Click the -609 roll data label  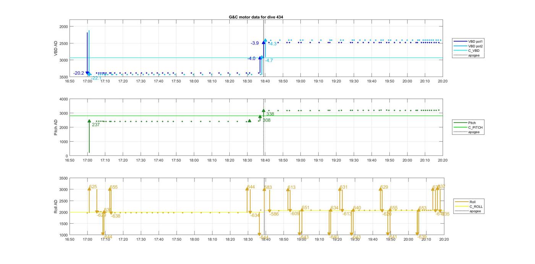pyautogui.click(x=295, y=214)
